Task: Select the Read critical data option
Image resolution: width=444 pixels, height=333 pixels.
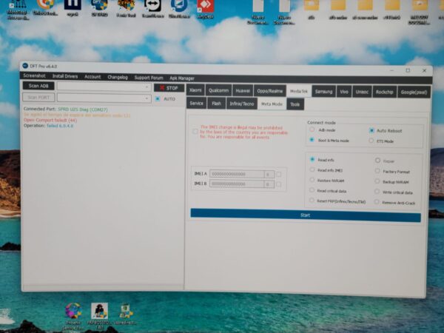Action: point(312,190)
